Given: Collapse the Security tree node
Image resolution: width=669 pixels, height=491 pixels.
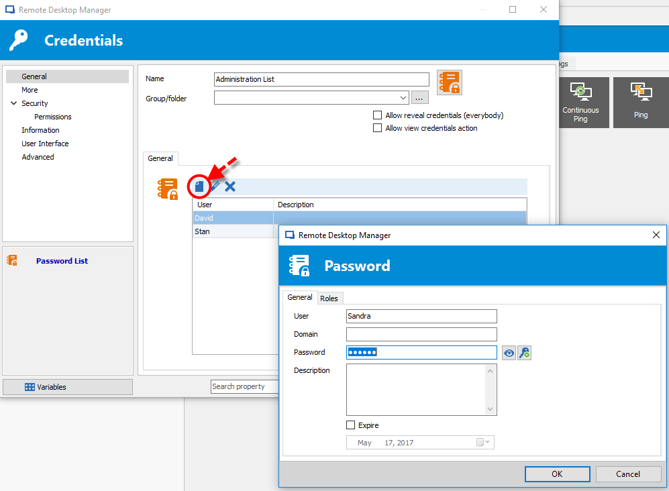Looking at the screenshot, I should click(x=14, y=103).
